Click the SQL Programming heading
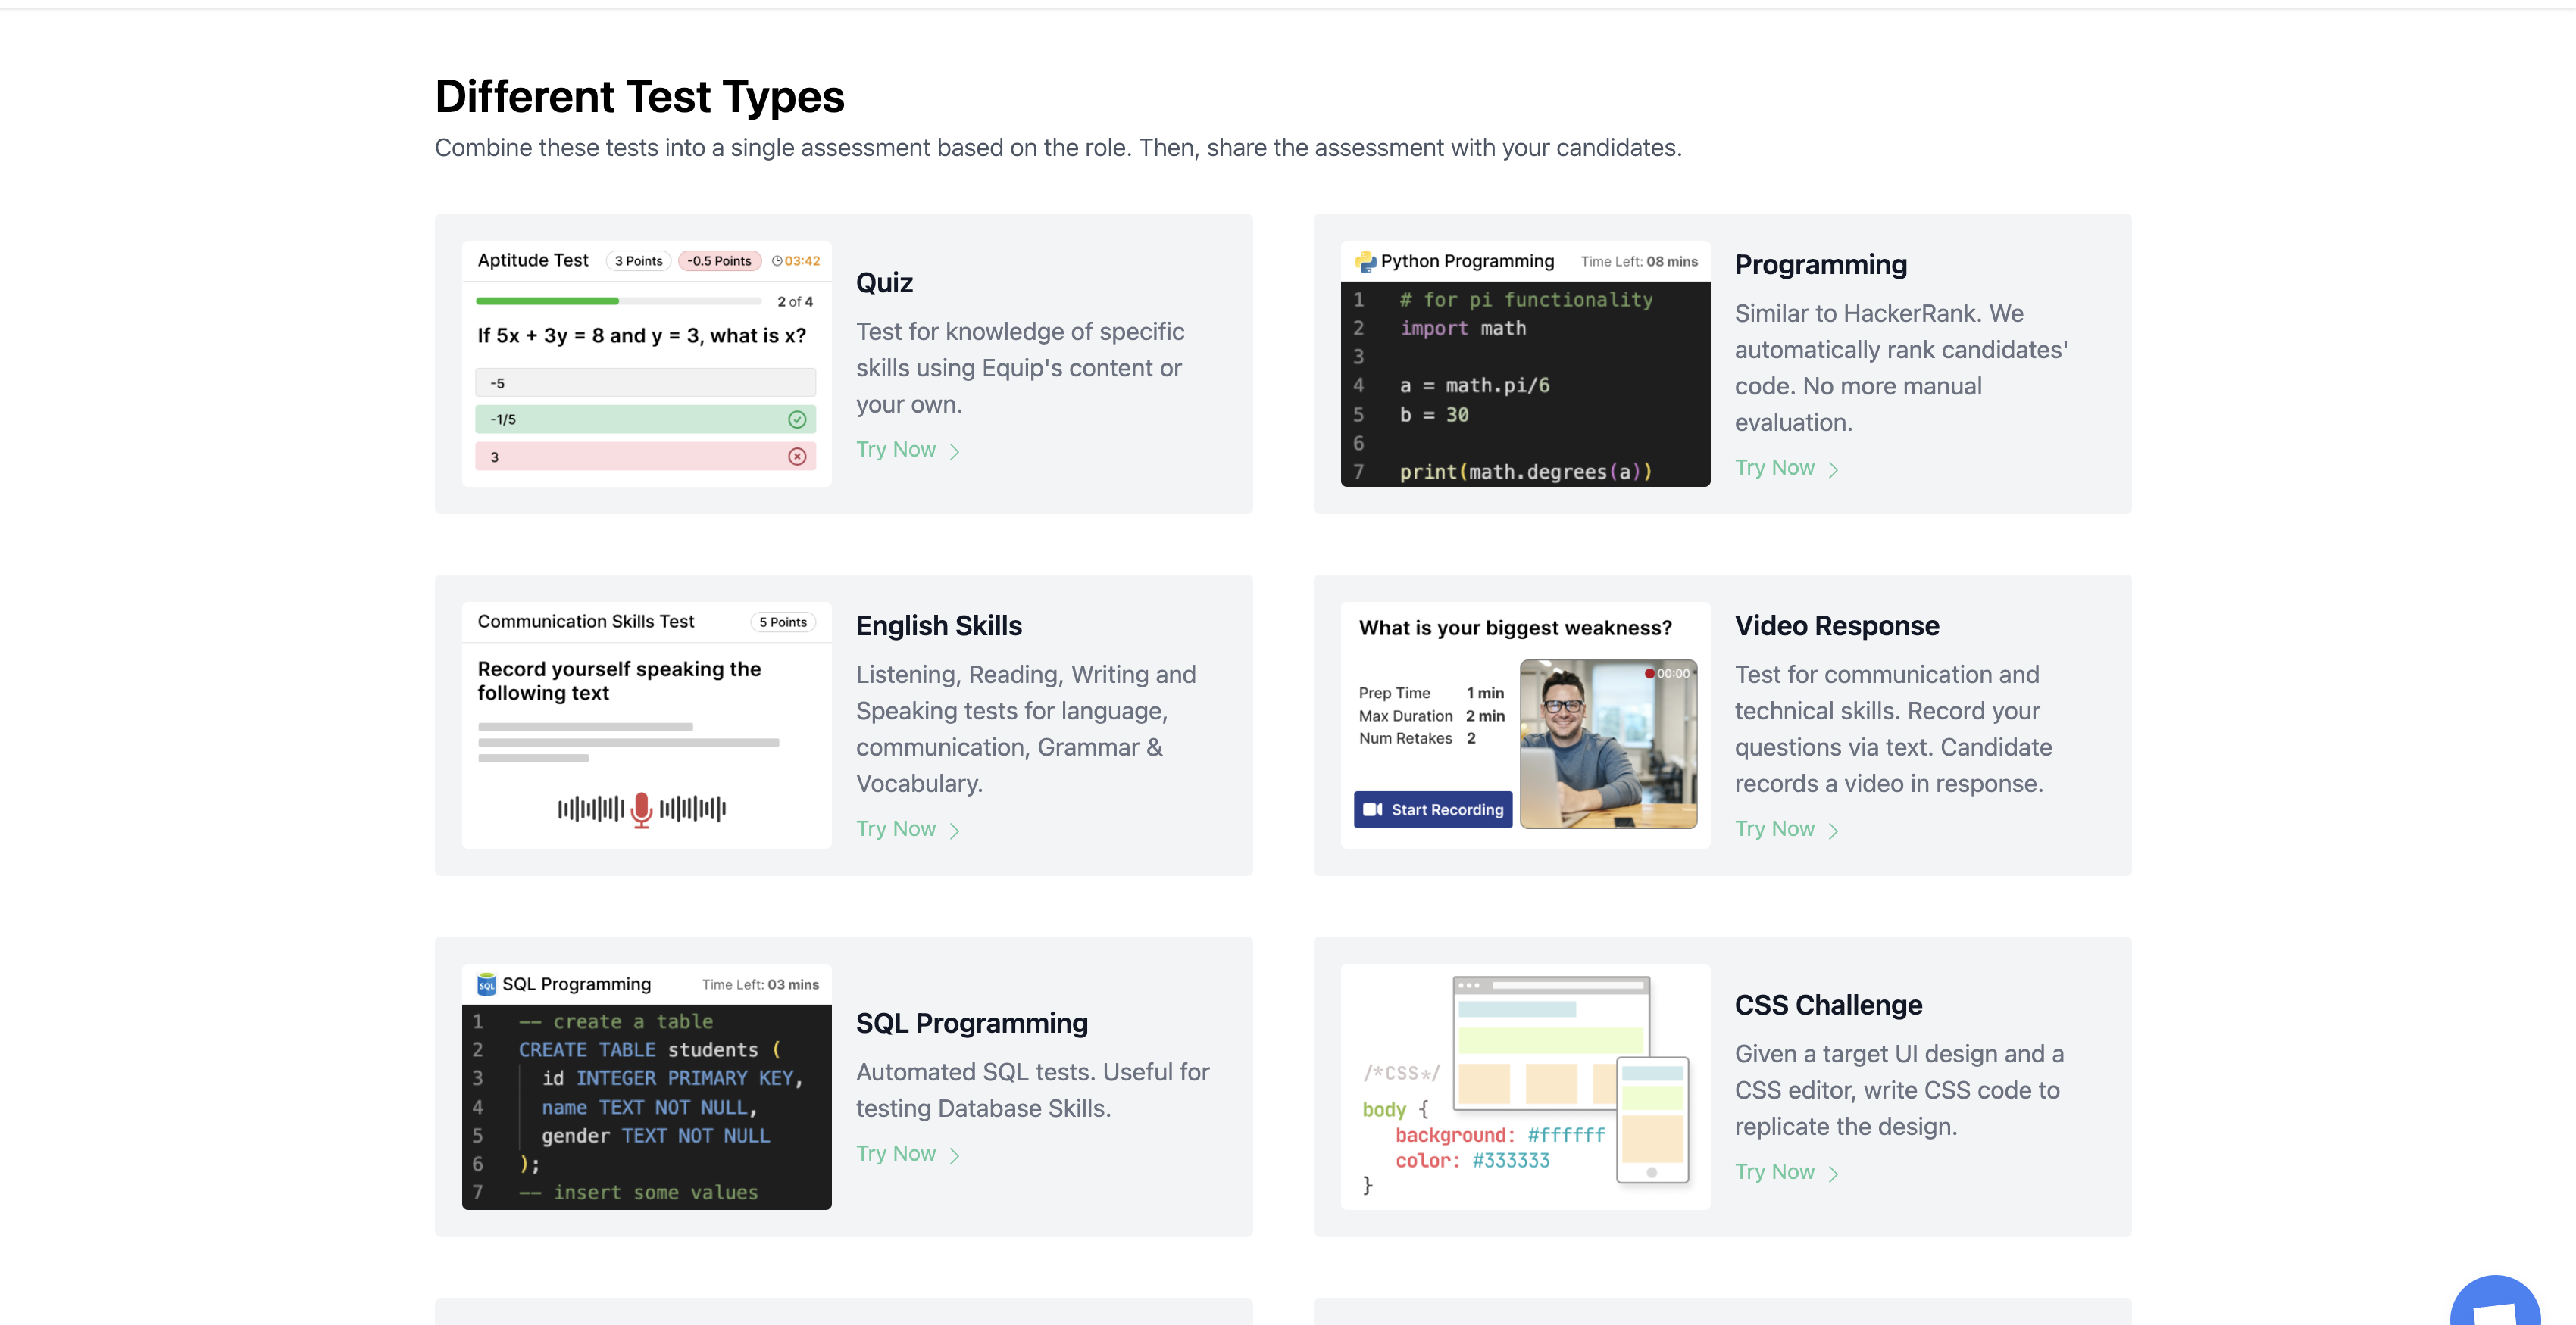The height and width of the screenshot is (1325, 2576). point(971,1023)
